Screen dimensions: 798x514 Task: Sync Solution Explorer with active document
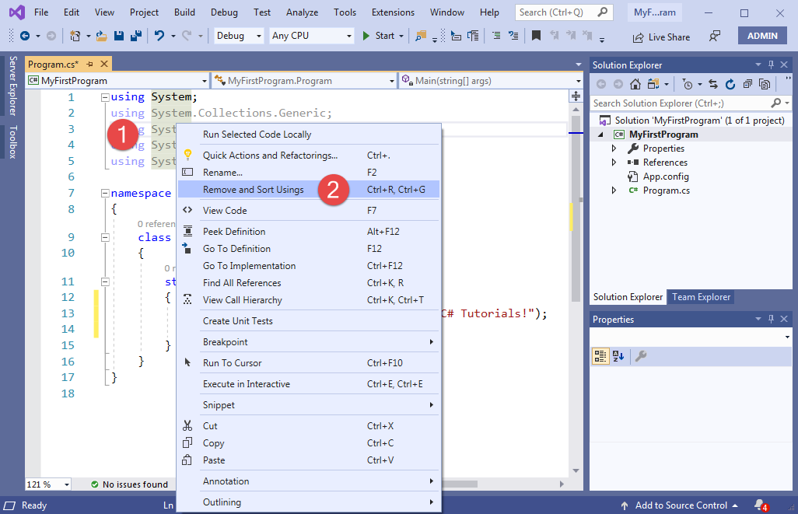[x=714, y=84]
